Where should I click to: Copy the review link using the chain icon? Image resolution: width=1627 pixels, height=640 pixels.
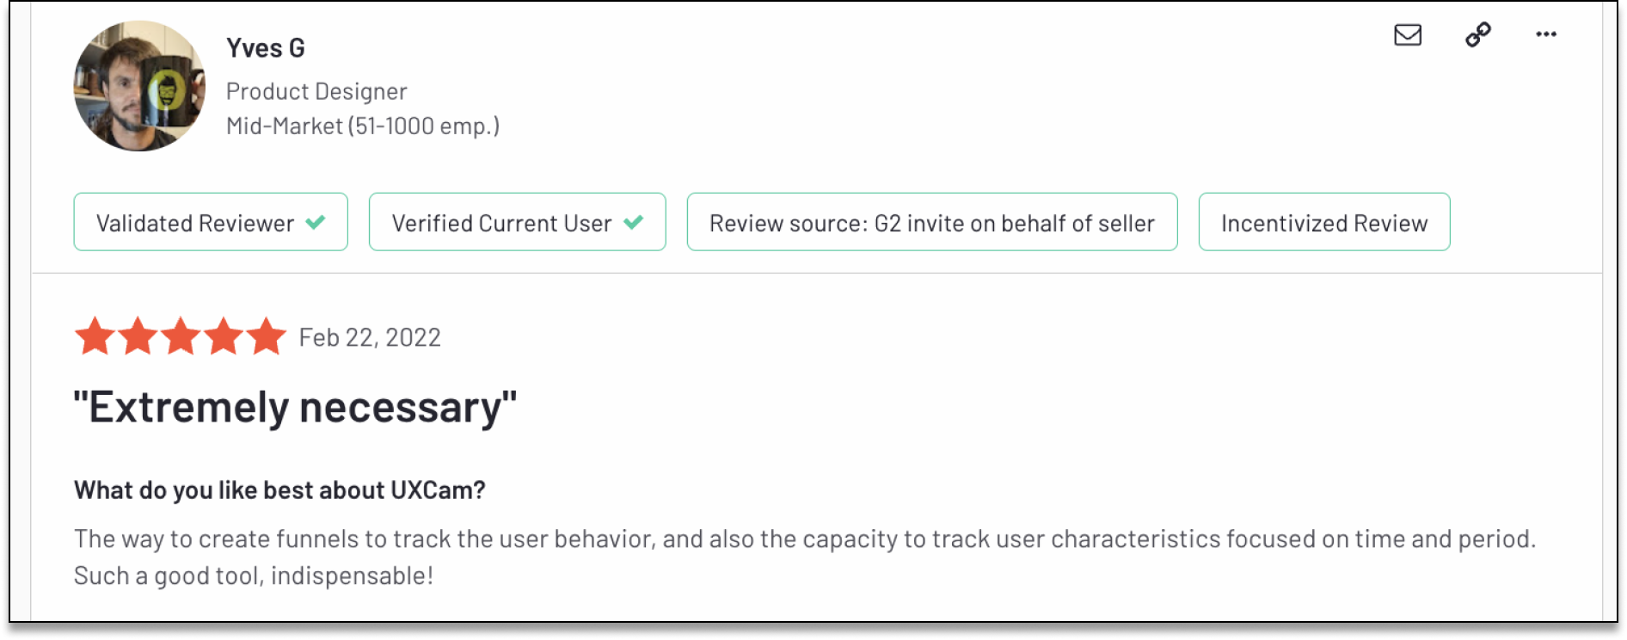[x=1477, y=35]
